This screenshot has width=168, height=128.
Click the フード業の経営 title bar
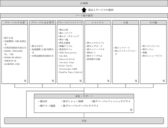[x=84, y=15]
